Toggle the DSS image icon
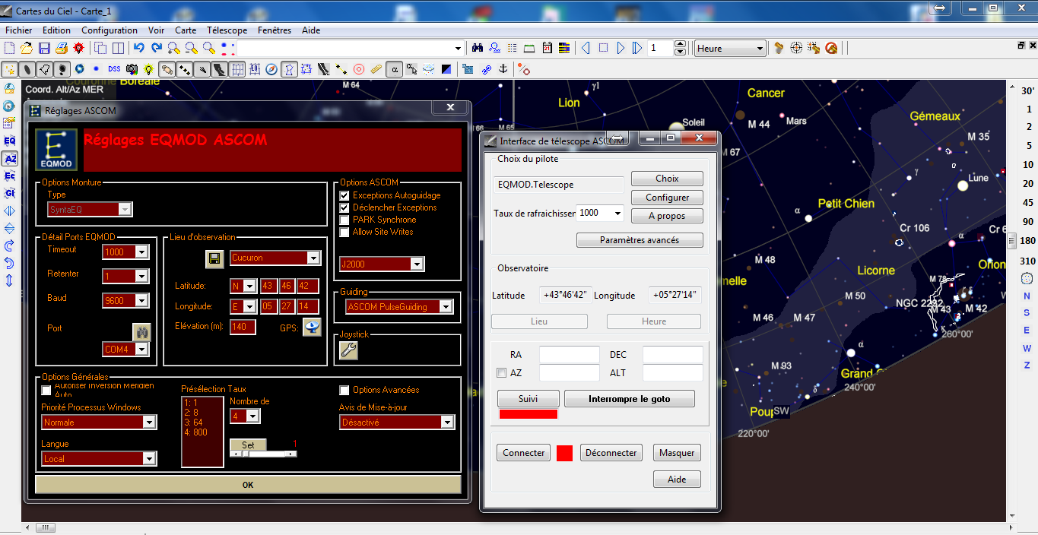 point(114,69)
